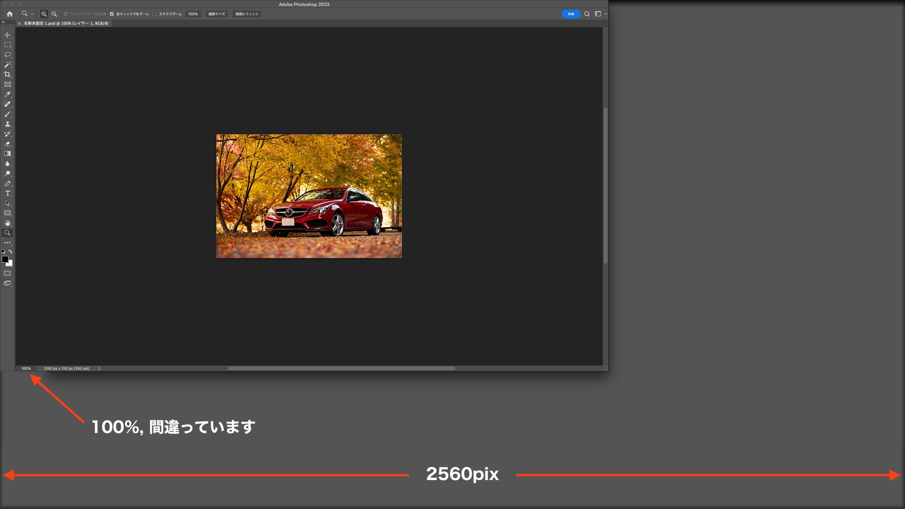Viewport: 905px width, 509px height.
Task: Select the Move tool
Action: (x=7, y=35)
